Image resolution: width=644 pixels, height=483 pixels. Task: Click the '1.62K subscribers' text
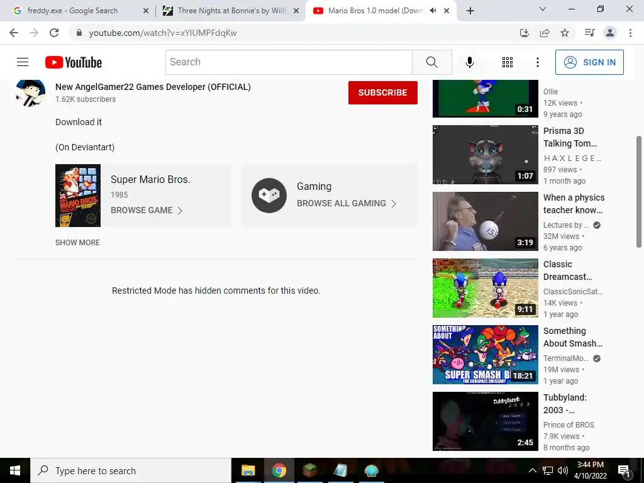coord(86,99)
